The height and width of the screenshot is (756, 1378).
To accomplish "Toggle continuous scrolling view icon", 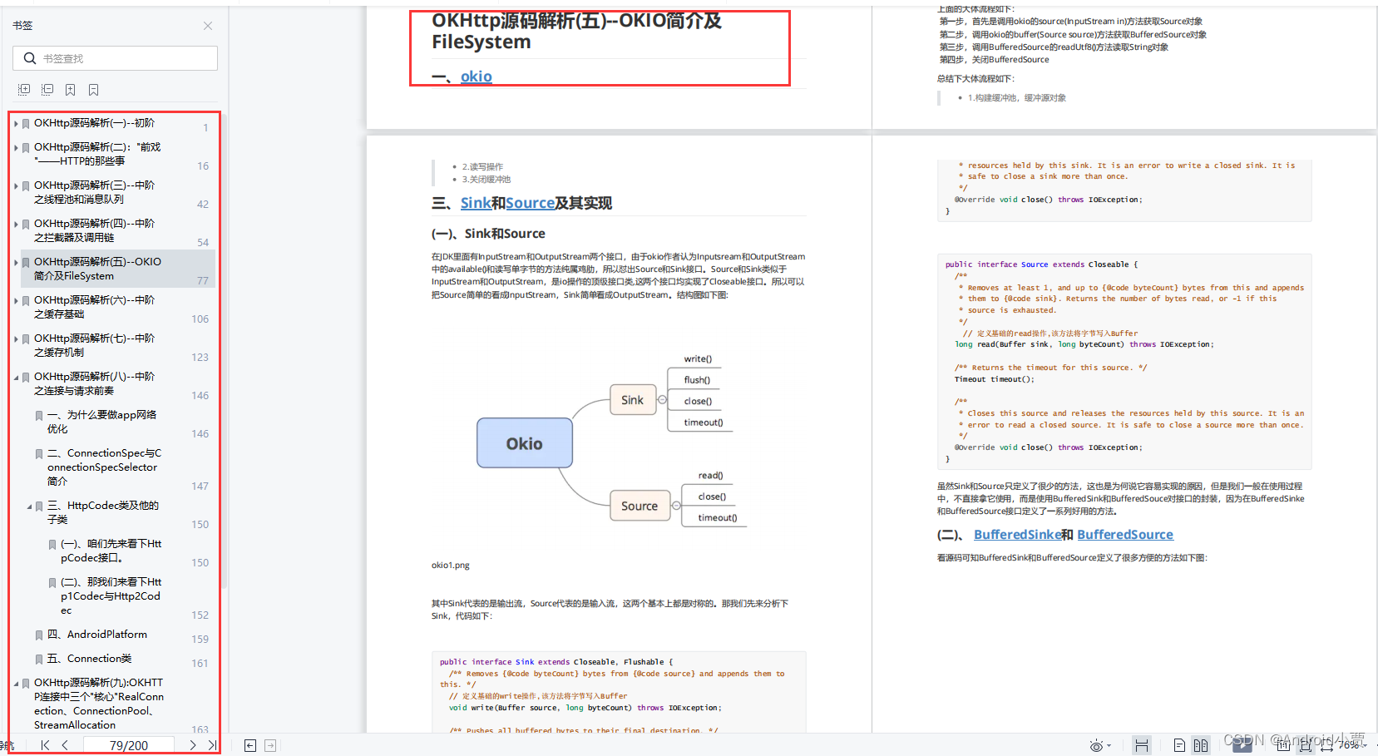I will (1142, 745).
